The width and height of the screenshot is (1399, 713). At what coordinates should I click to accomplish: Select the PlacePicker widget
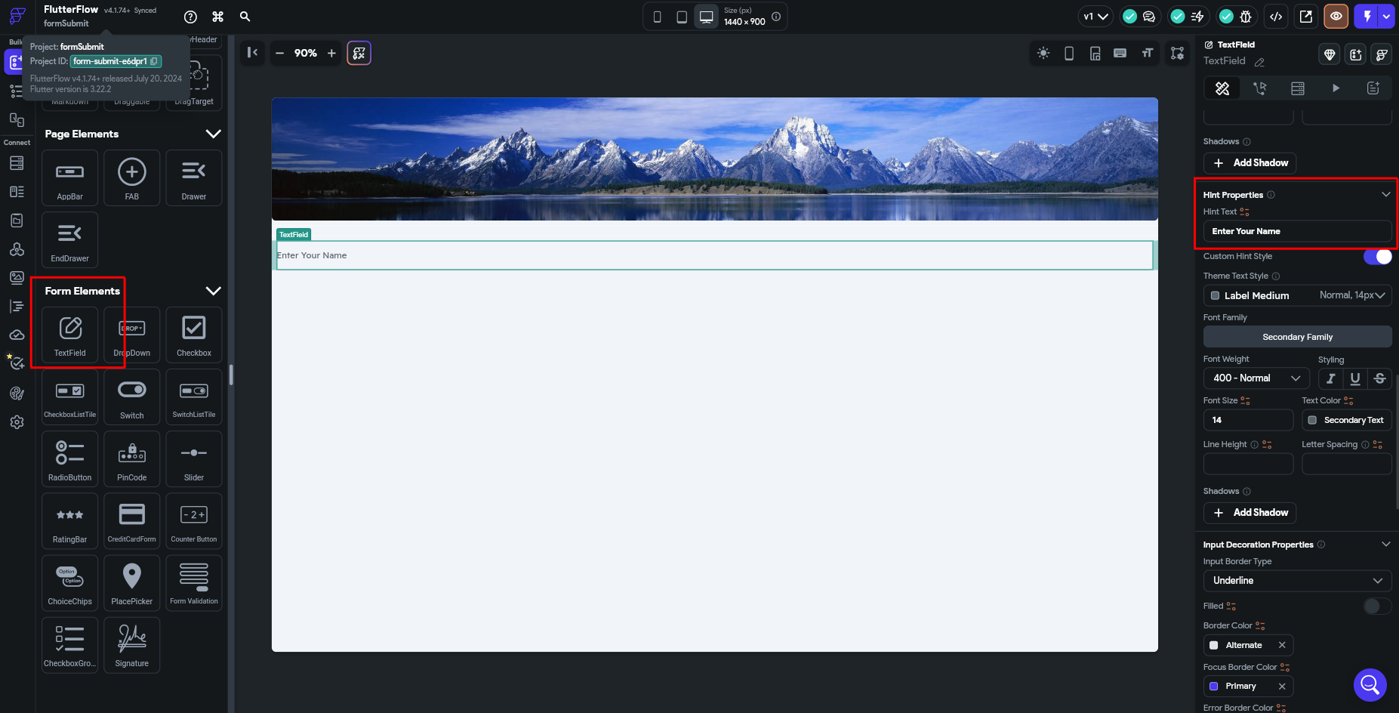(131, 583)
